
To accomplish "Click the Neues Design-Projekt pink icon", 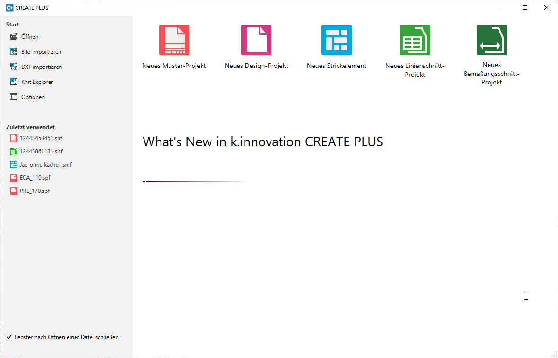I will 256,40.
